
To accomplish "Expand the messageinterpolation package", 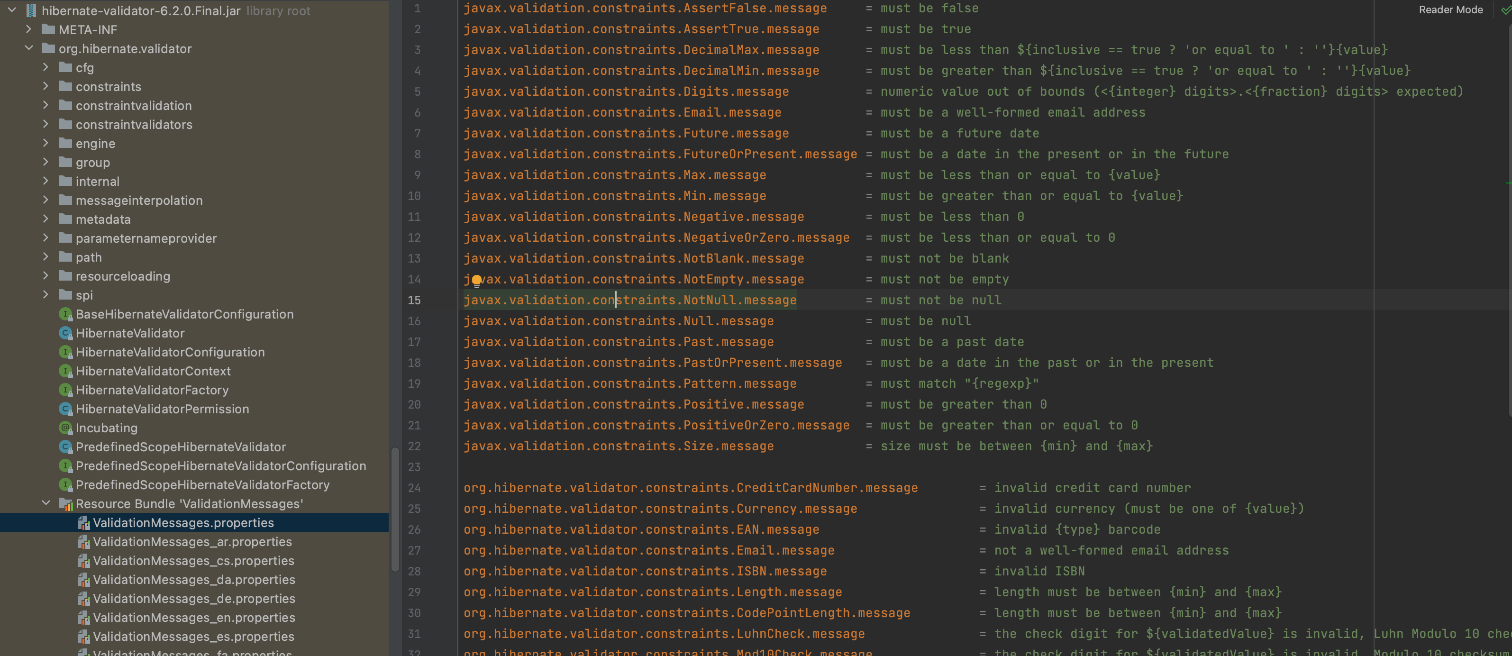I will click(46, 200).
